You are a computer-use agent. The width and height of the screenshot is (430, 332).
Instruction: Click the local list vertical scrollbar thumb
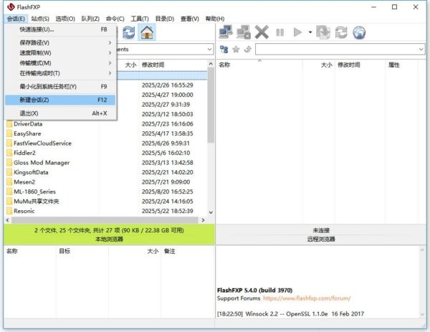(211, 105)
